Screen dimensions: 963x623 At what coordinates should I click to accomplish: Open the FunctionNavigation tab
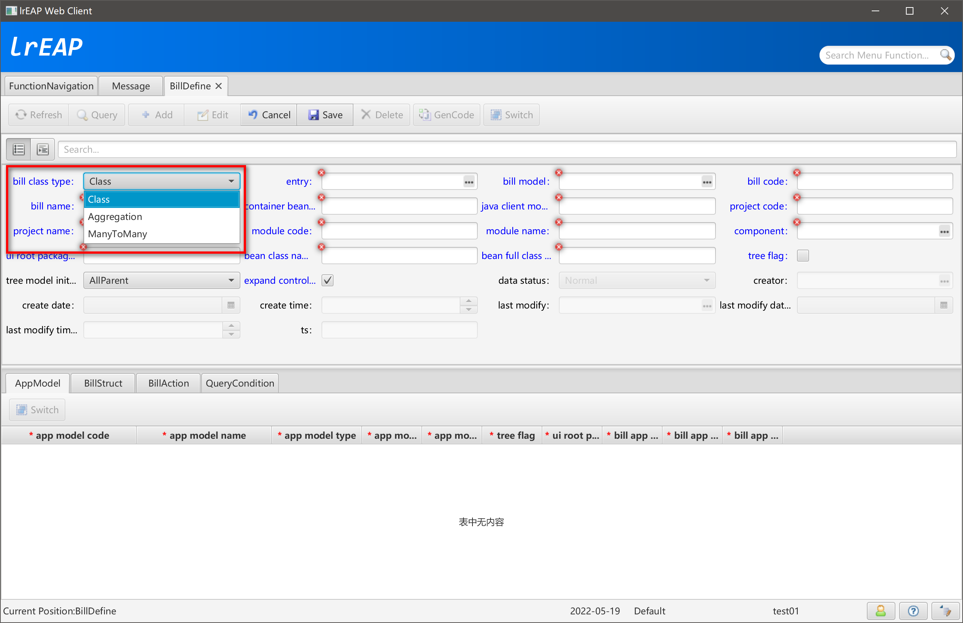point(51,86)
